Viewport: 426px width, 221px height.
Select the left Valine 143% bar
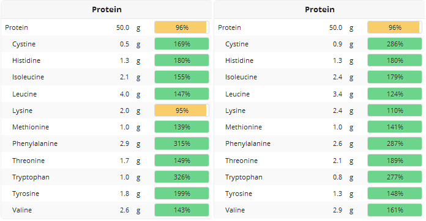182,210
